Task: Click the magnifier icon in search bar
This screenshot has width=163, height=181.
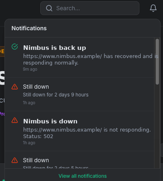Action: pos(49,8)
